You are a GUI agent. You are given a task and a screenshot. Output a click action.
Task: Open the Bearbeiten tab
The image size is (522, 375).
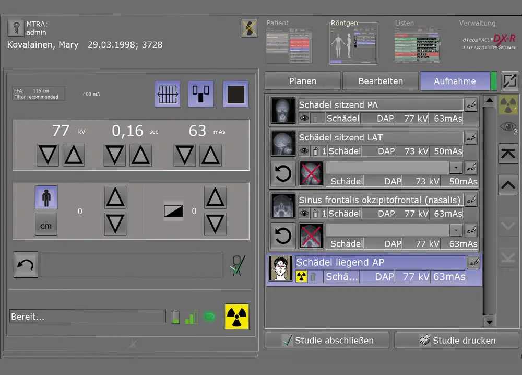[381, 81]
